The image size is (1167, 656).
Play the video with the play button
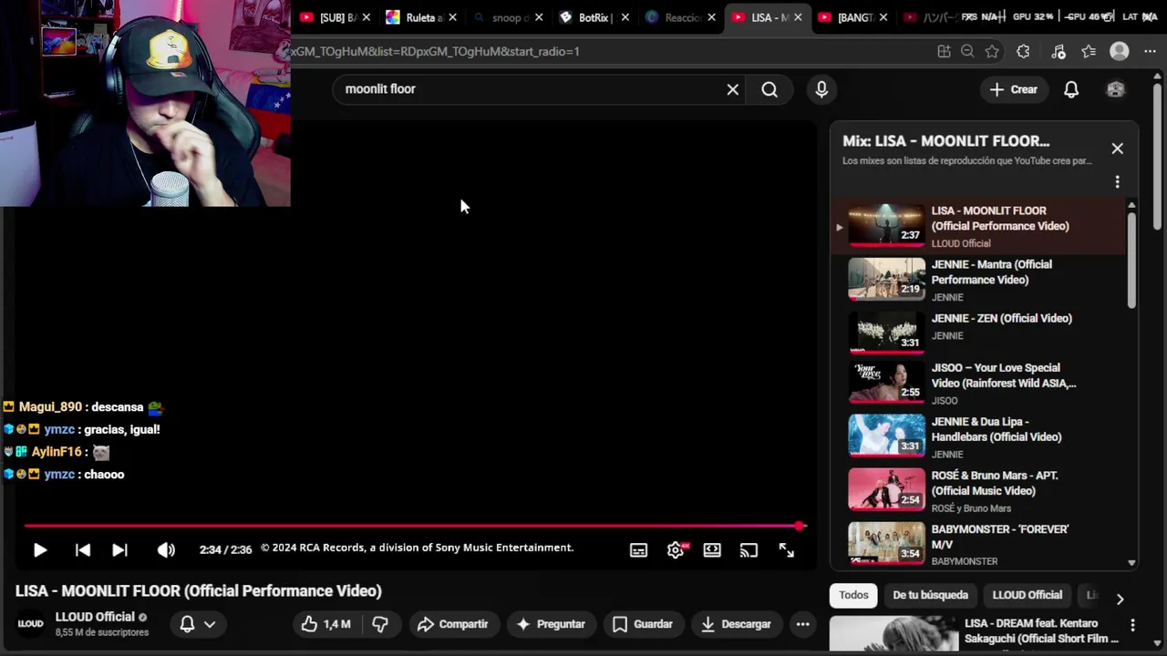coord(40,550)
